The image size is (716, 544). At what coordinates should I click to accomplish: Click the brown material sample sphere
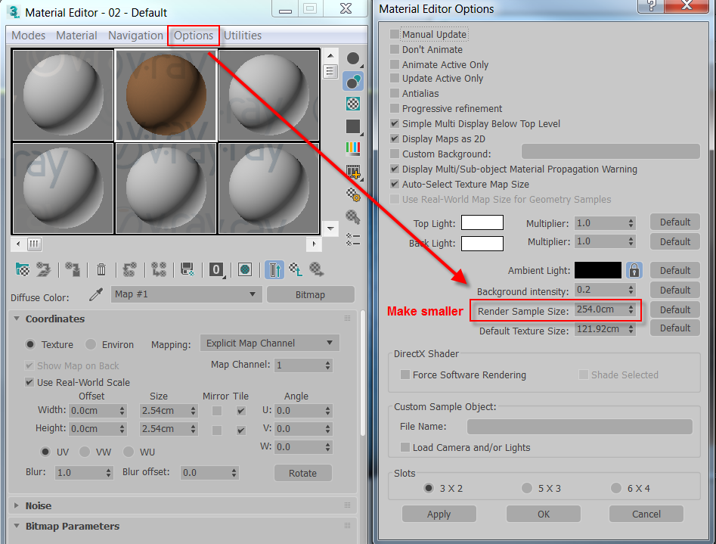(165, 94)
